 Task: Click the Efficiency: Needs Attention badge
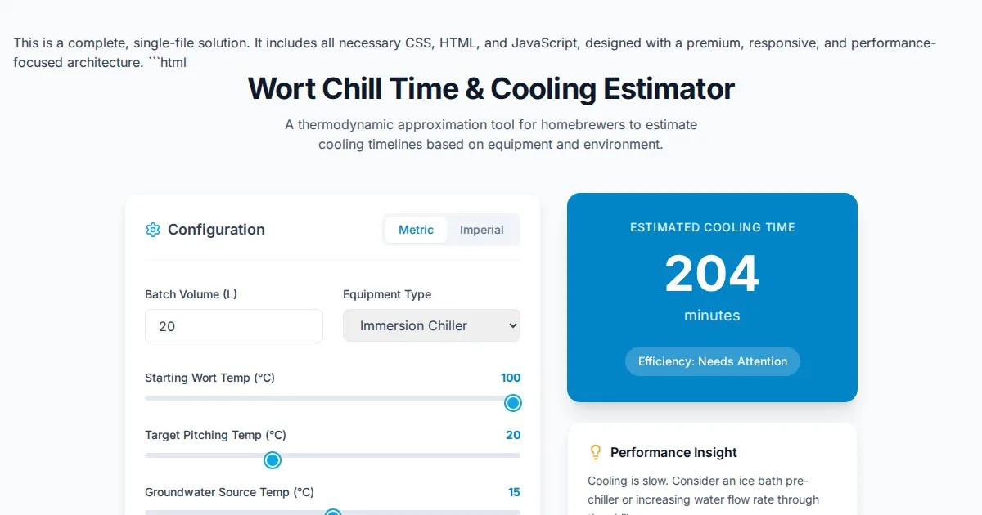pos(712,361)
